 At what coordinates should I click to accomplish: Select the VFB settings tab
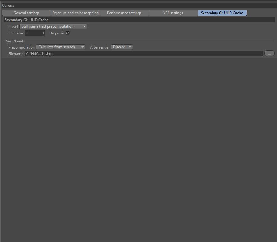[x=173, y=13]
